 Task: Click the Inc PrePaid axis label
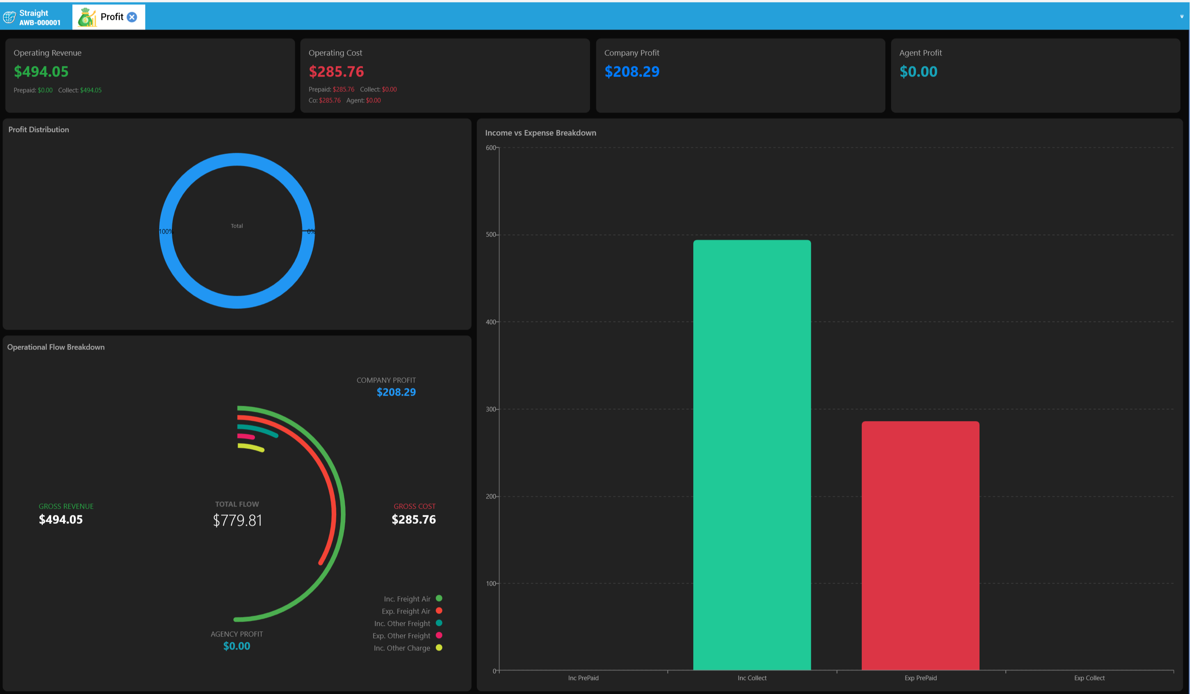click(x=583, y=677)
